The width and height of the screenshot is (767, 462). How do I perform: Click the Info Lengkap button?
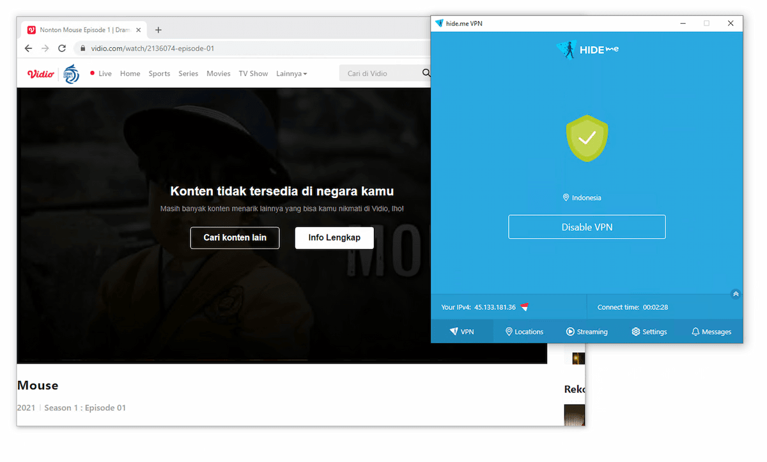tap(334, 238)
